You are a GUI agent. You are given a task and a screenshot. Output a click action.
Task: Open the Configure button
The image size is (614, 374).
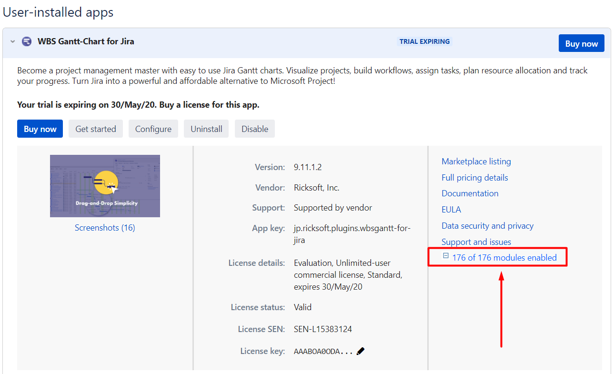tap(153, 129)
